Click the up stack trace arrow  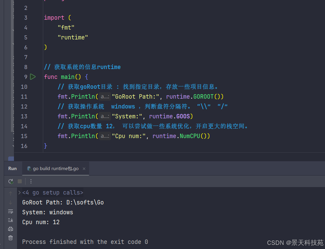[x=11, y=193]
